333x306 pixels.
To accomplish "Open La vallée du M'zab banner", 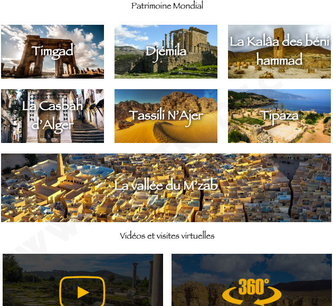I will click(166, 188).
